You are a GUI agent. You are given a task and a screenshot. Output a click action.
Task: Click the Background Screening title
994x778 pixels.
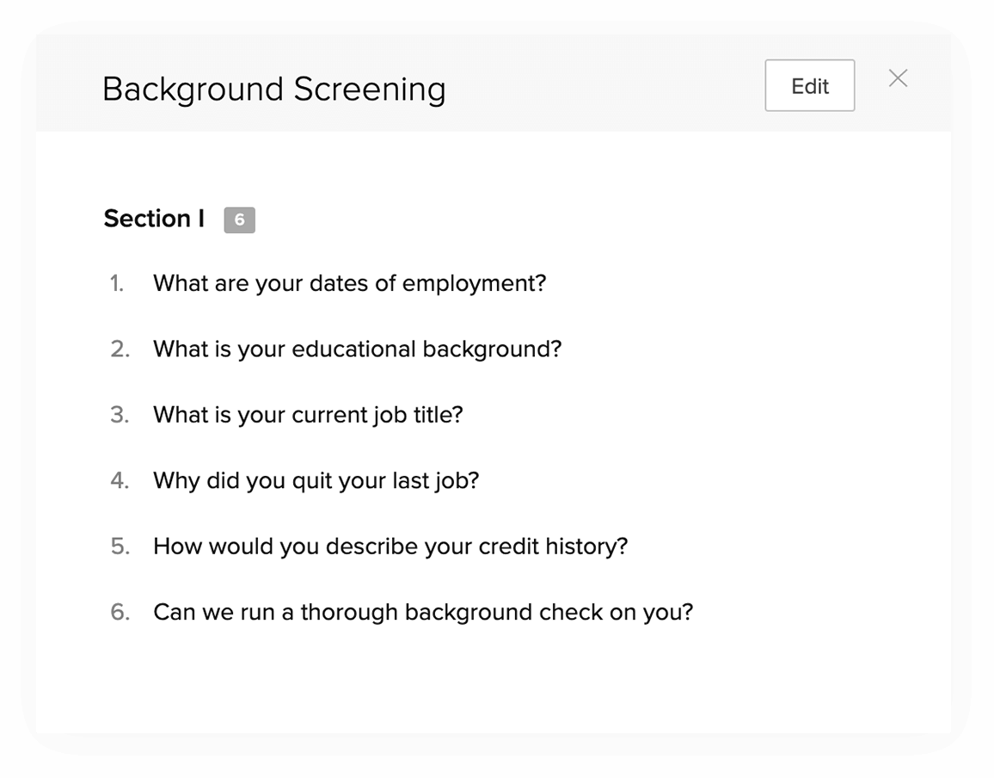coord(273,89)
